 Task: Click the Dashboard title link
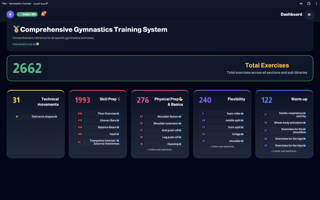pyautogui.click(x=291, y=14)
